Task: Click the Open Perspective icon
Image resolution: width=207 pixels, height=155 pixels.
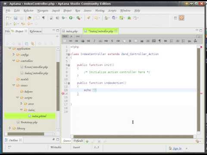Action: pos(176,18)
